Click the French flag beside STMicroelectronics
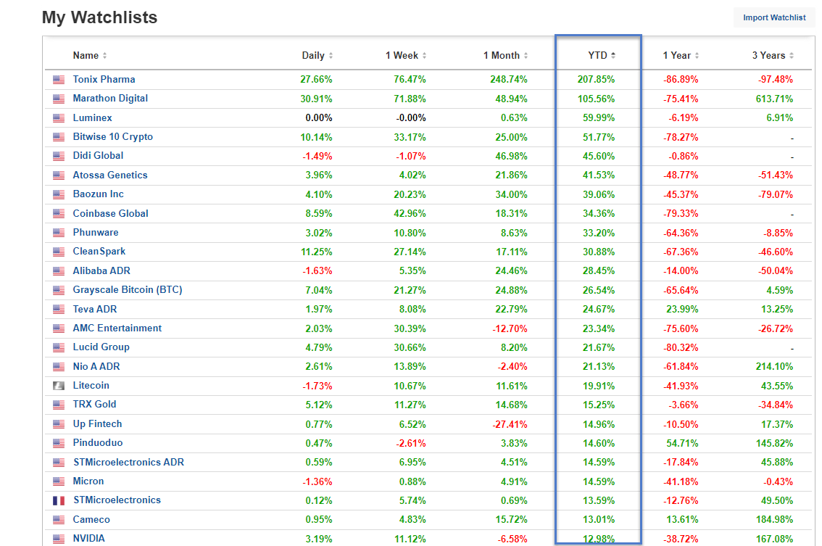822x546 pixels. click(x=59, y=500)
